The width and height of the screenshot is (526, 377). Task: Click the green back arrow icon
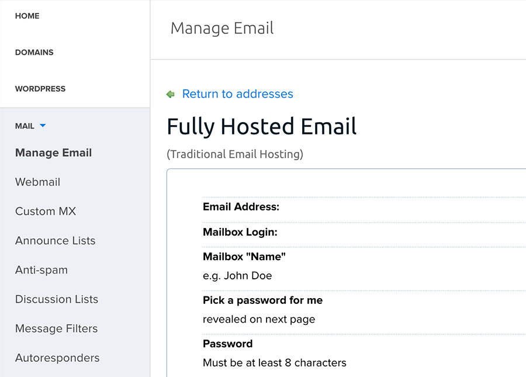pyautogui.click(x=171, y=94)
